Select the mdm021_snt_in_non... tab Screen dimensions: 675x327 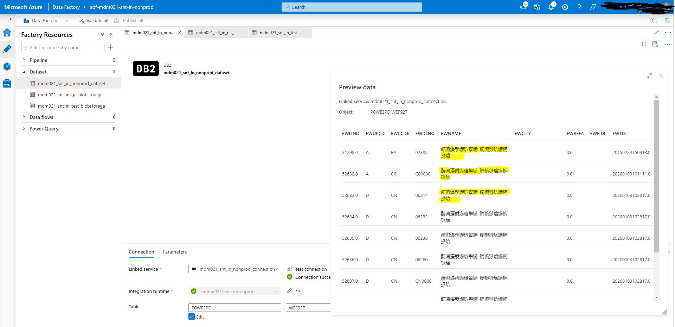(x=153, y=32)
